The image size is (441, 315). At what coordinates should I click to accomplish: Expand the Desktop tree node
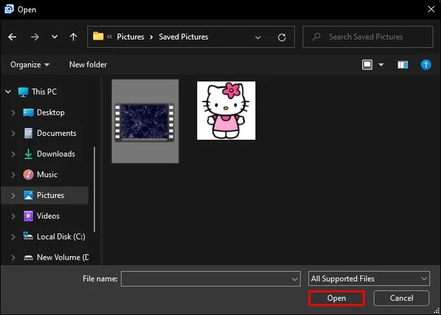coord(13,113)
